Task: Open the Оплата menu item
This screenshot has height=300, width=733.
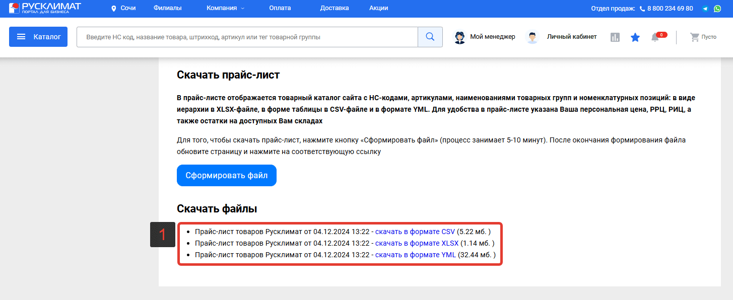Action: pos(280,8)
